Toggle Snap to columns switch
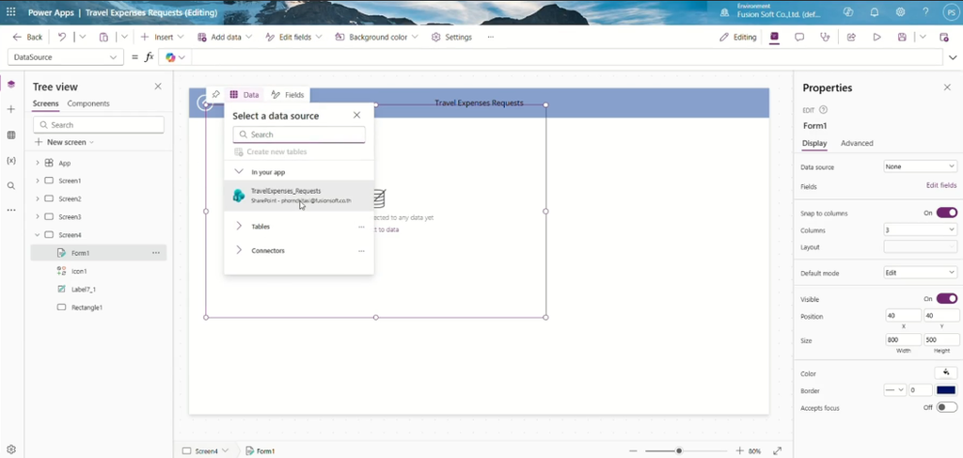Image resolution: width=963 pixels, height=458 pixels. [946, 213]
